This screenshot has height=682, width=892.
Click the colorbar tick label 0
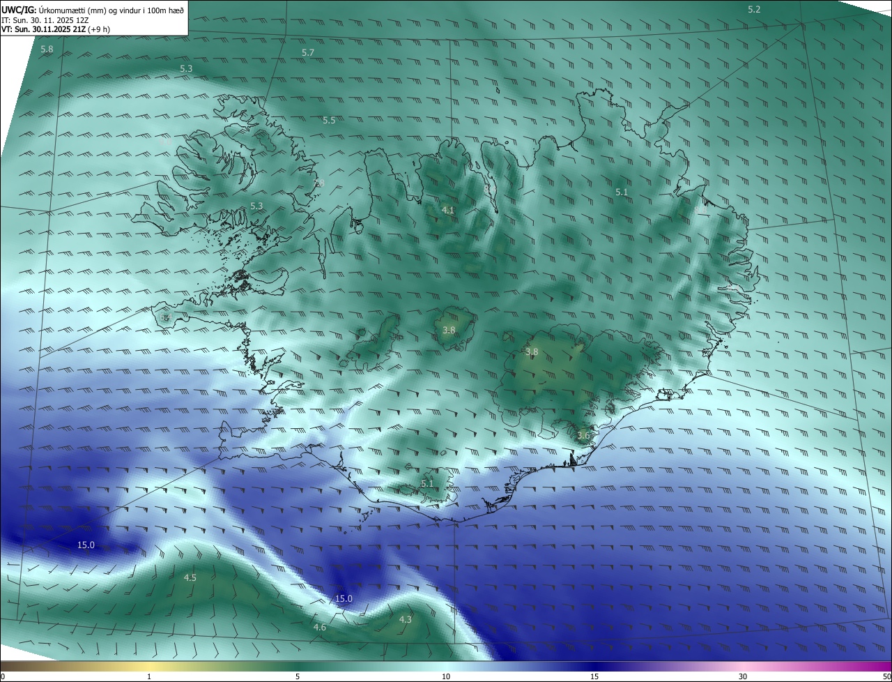[x=3, y=676]
